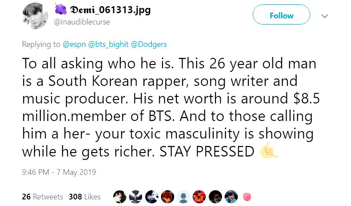Visit the @inaudiblecurse handle
Image resolution: width=351 pixels, height=206 pixels.
click(82, 22)
